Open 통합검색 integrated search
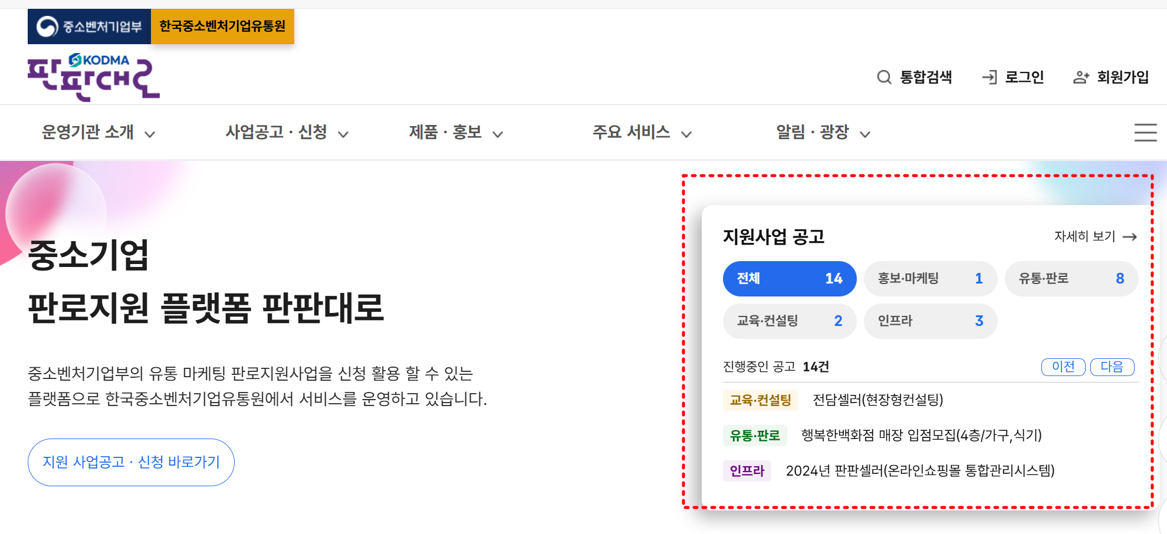Viewport: 1167px width, 534px height. 926,77
